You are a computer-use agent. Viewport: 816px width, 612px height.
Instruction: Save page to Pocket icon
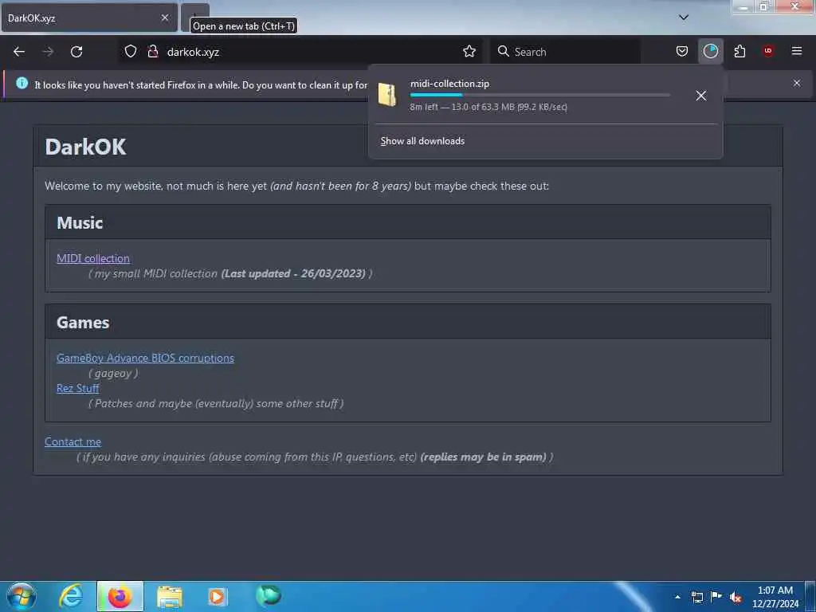[x=682, y=51]
